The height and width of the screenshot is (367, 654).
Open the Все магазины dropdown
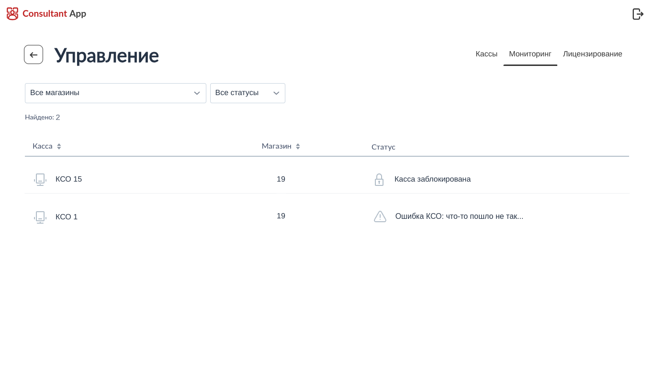click(x=115, y=93)
